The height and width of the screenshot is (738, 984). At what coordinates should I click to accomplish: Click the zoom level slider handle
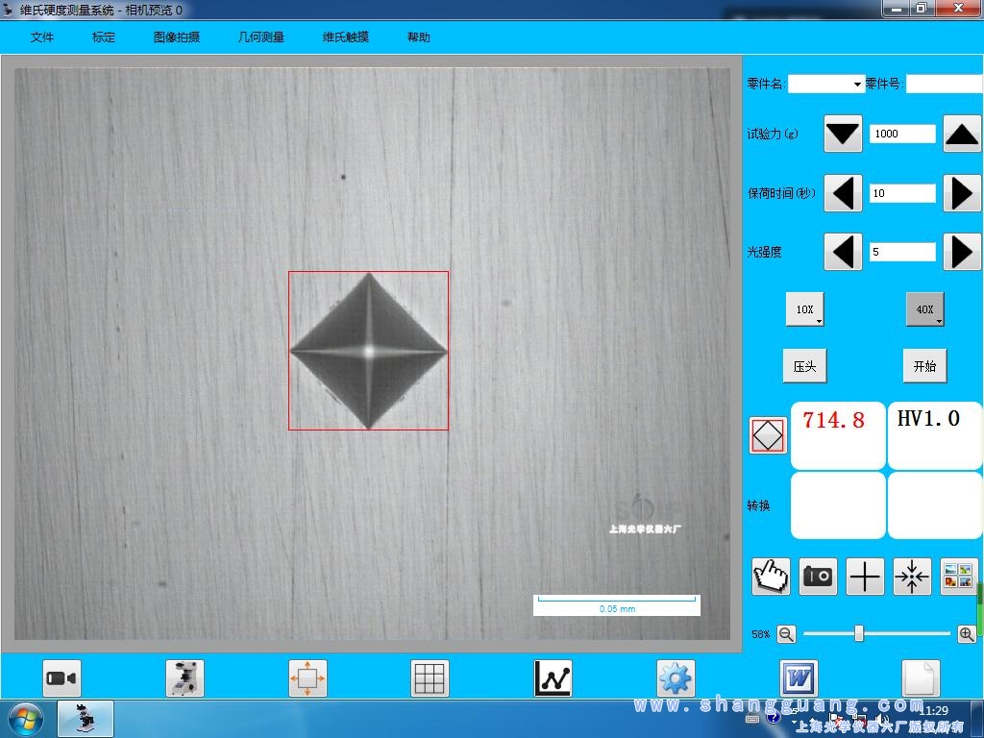859,633
